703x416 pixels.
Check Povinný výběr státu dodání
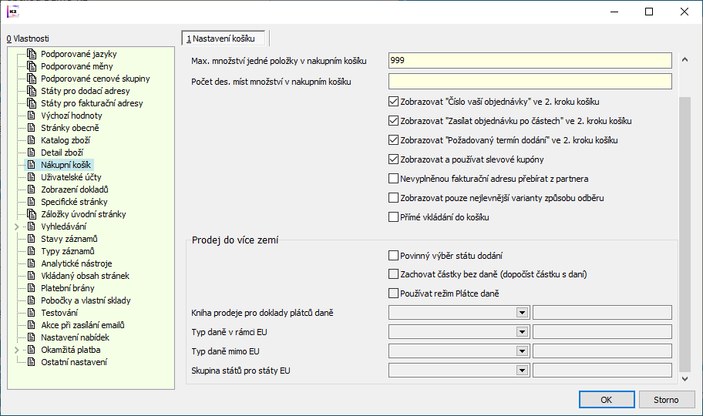pos(393,256)
